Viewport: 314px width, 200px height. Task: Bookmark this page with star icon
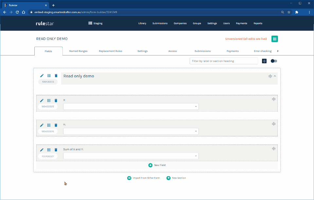289,12
